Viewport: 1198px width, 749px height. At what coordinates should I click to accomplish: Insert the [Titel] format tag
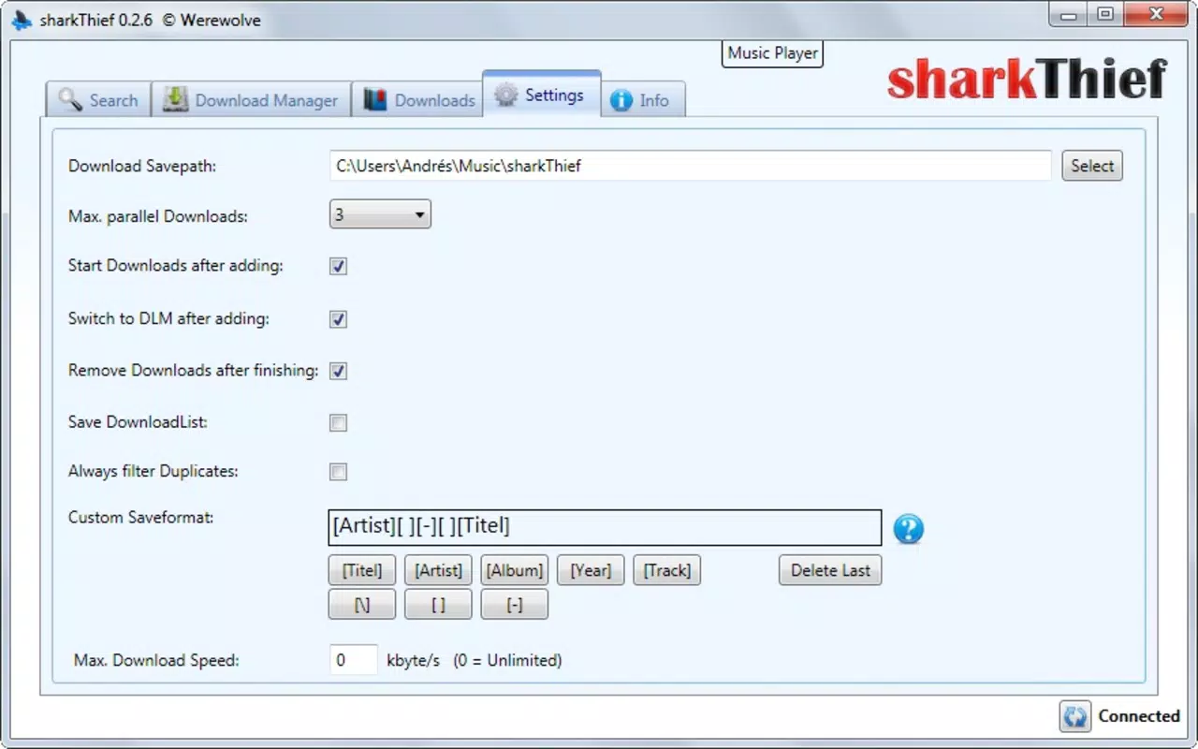point(362,570)
